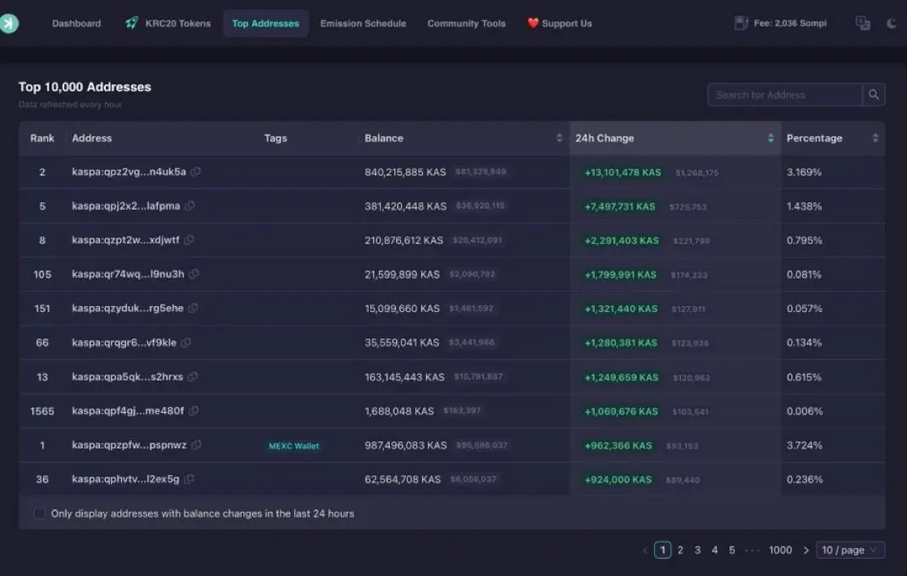
Task: Go to next page arrow
Action: pos(805,550)
